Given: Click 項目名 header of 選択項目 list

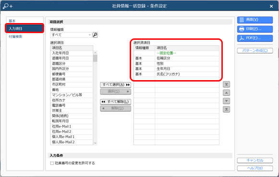Looking at the screenshot, I should [72, 48].
